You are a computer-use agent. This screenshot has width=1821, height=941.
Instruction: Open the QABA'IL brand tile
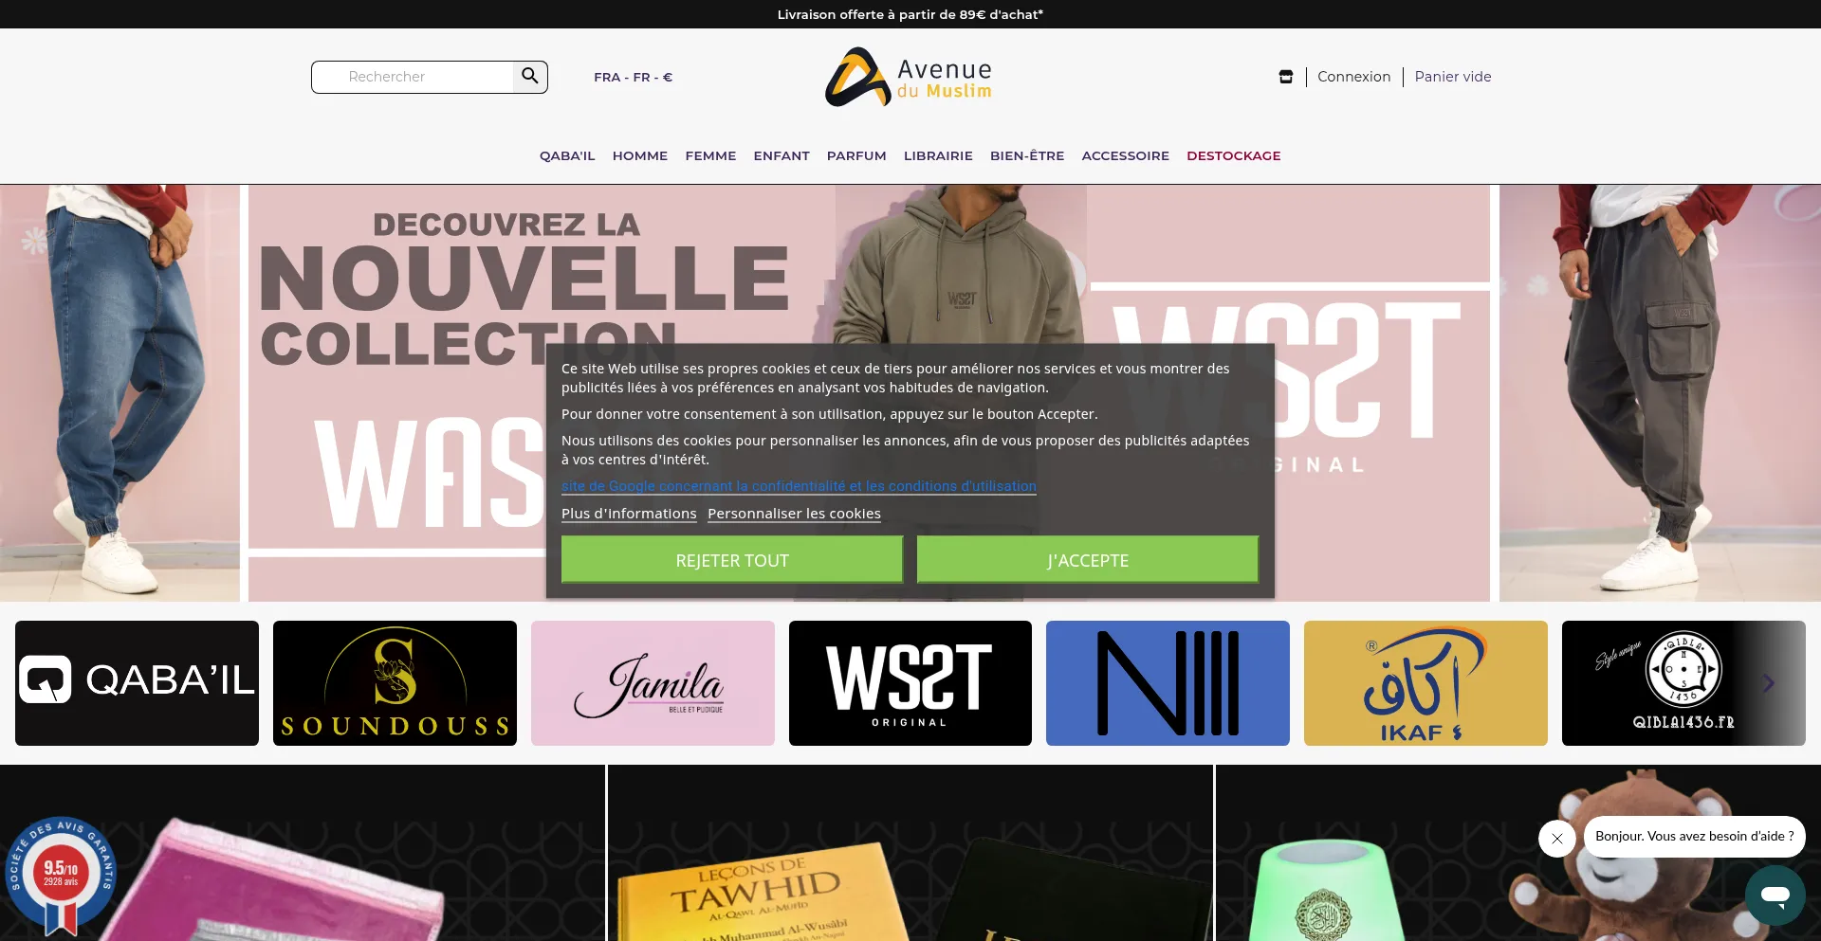click(137, 683)
